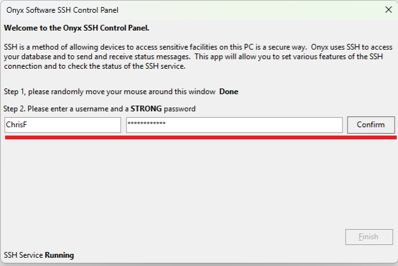This screenshot has height=266, width=398.
Task: Click the Confirm button
Action: [371, 125]
